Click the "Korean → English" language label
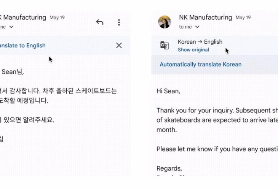 click(x=200, y=42)
